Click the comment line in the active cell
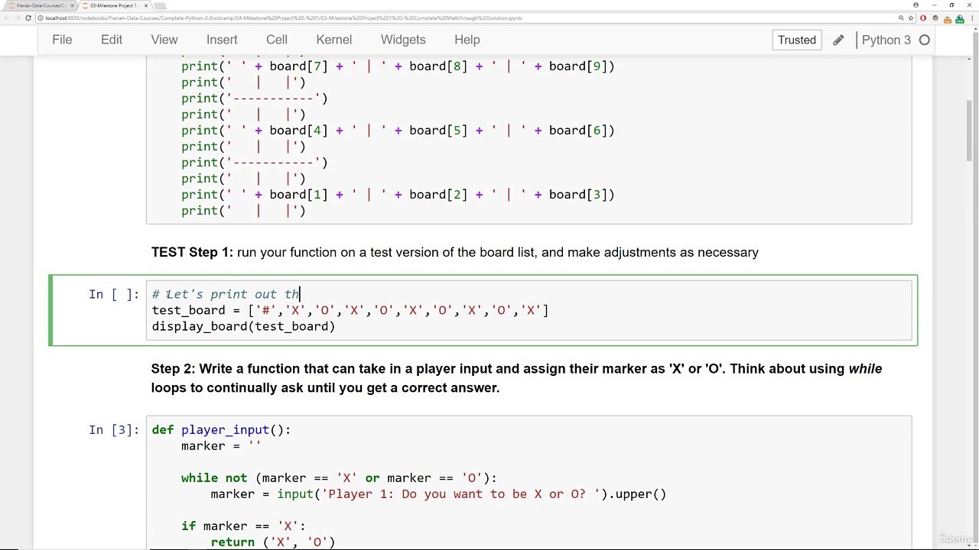 [x=226, y=294]
